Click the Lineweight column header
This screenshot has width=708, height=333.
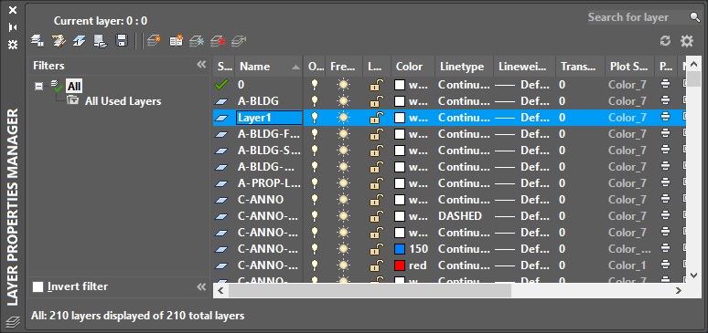click(525, 67)
